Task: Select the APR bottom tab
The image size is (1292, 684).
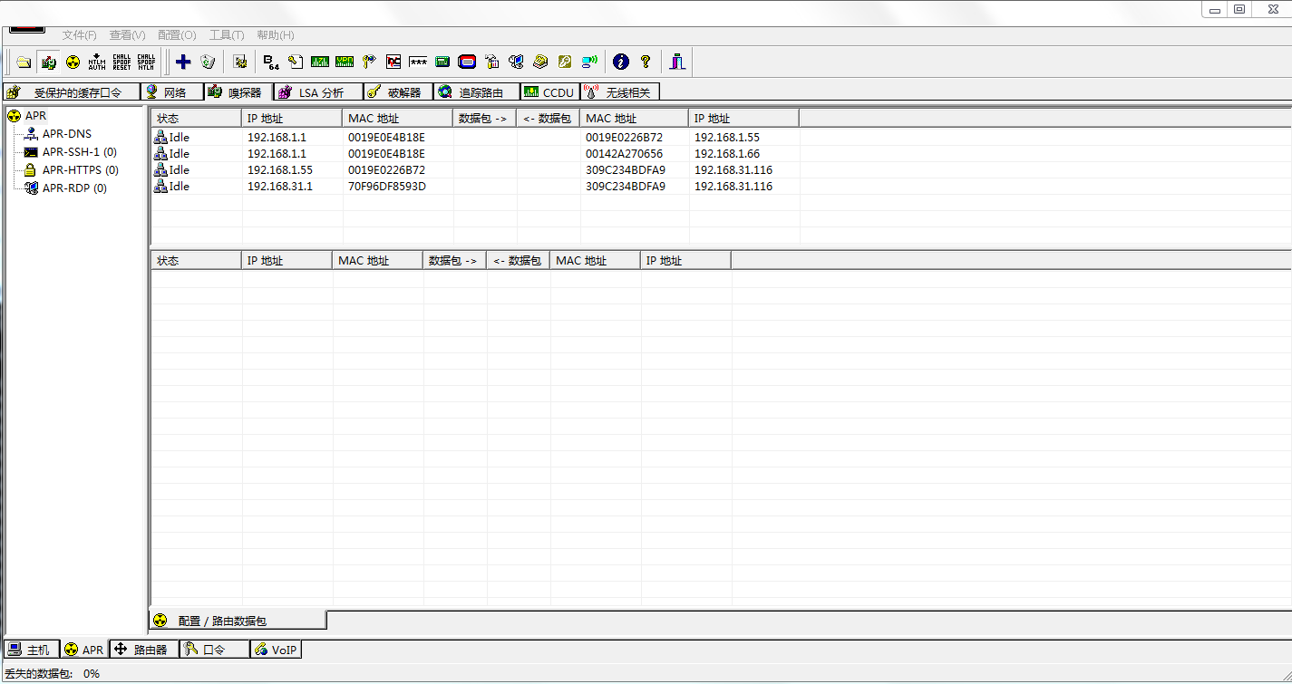Action: point(84,650)
